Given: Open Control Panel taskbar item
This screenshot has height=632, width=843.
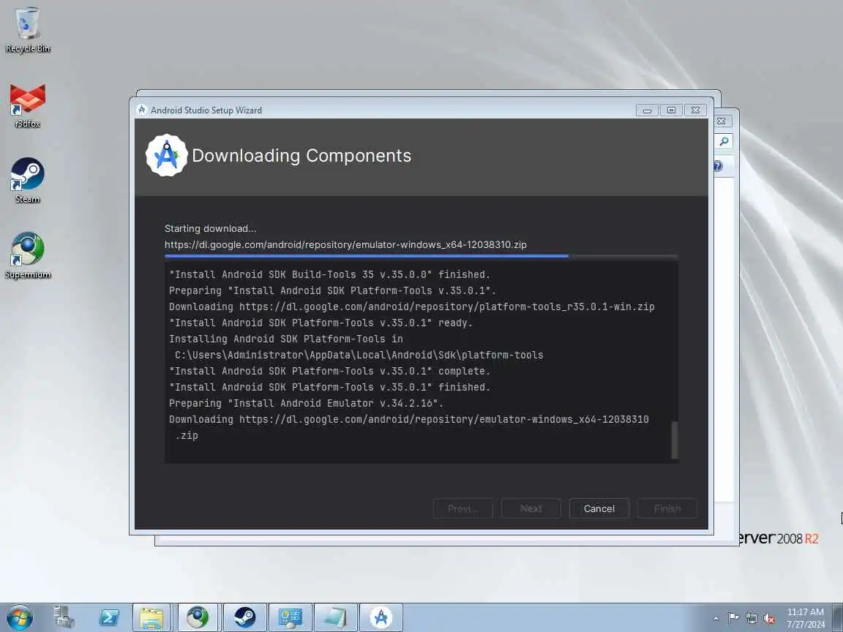Looking at the screenshot, I should pos(291,617).
